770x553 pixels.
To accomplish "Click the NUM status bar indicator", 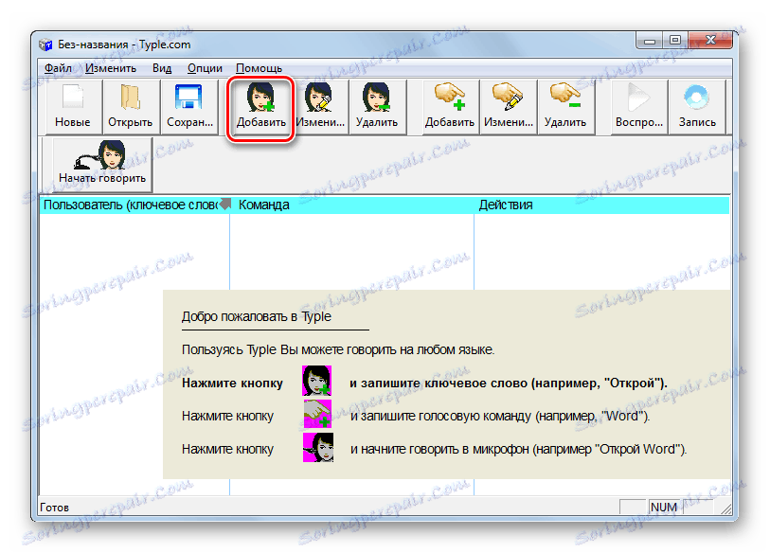I will [663, 508].
